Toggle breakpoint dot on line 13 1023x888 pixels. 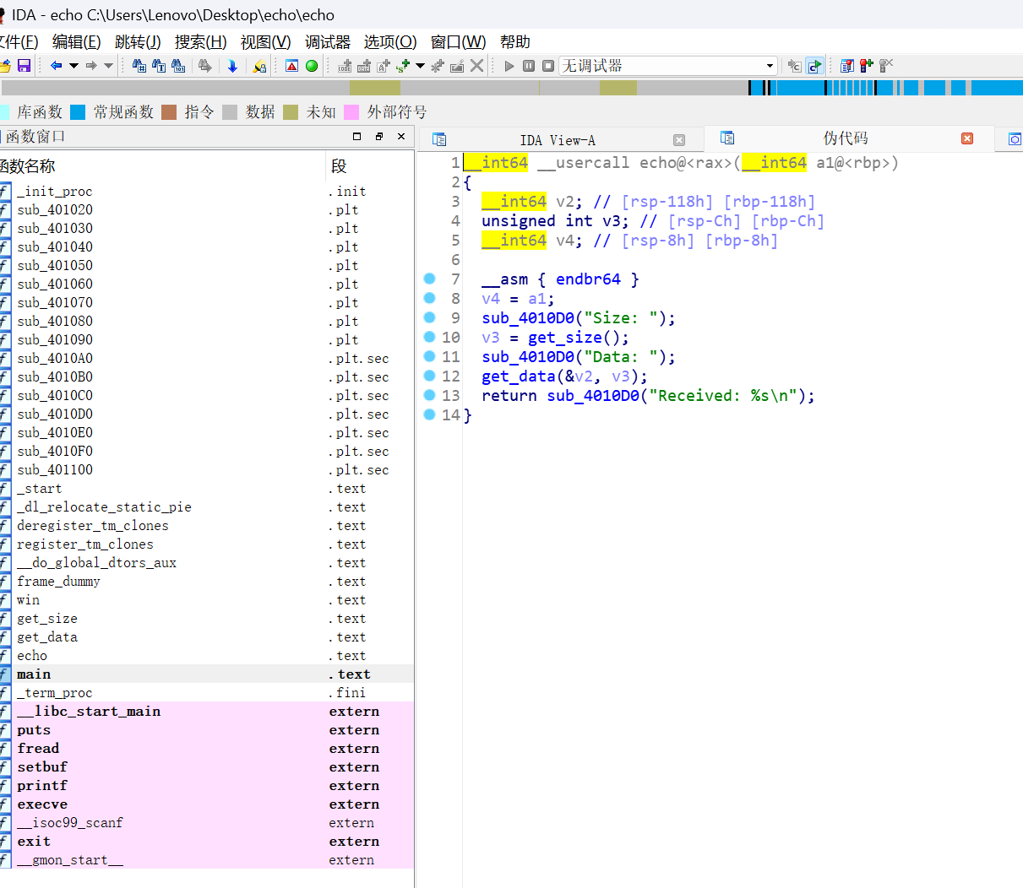[429, 395]
